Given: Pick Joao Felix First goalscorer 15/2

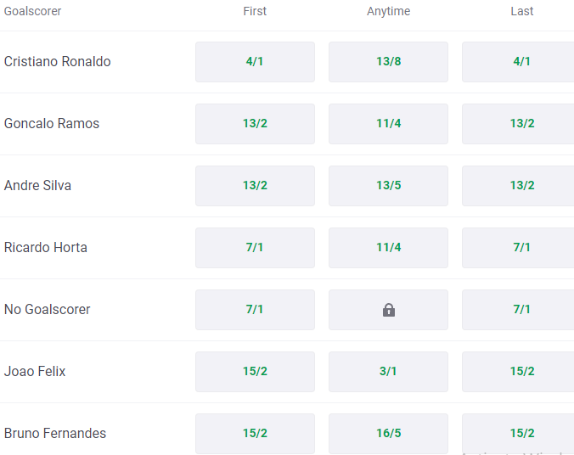Looking at the screenshot, I should 255,372.
